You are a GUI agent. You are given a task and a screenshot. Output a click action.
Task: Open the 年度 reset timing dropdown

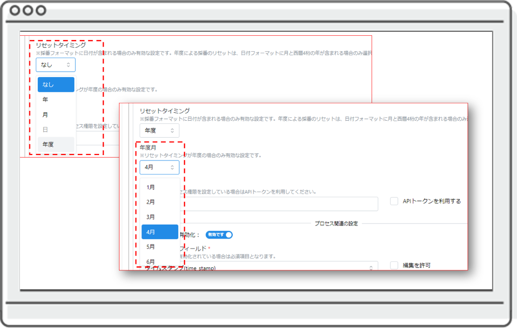(159, 131)
